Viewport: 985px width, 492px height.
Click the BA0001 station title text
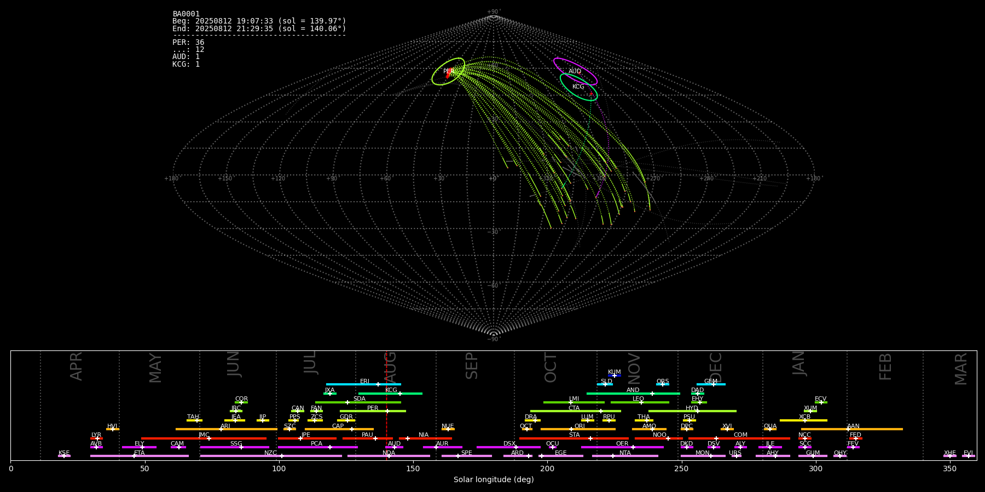tap(186, 14)
